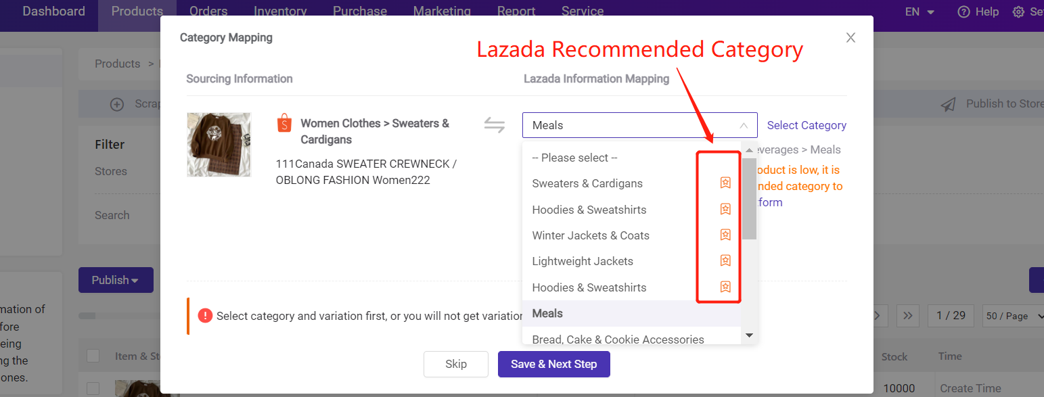
Task: Open the Publish dropdown button
Action: tap(116, 280)
